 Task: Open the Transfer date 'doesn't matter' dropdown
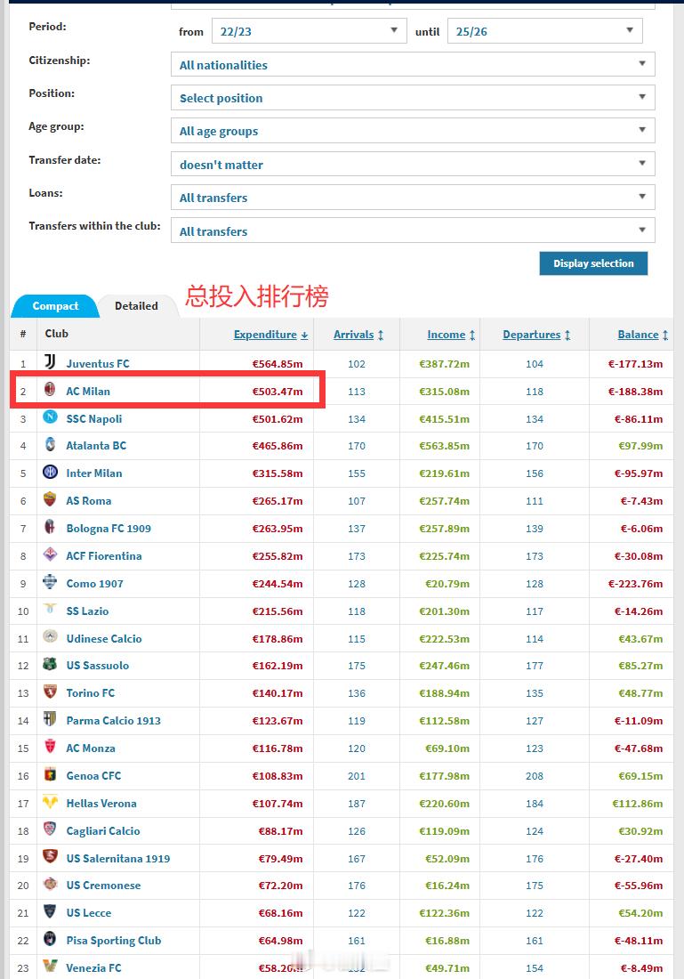[413, 164]
